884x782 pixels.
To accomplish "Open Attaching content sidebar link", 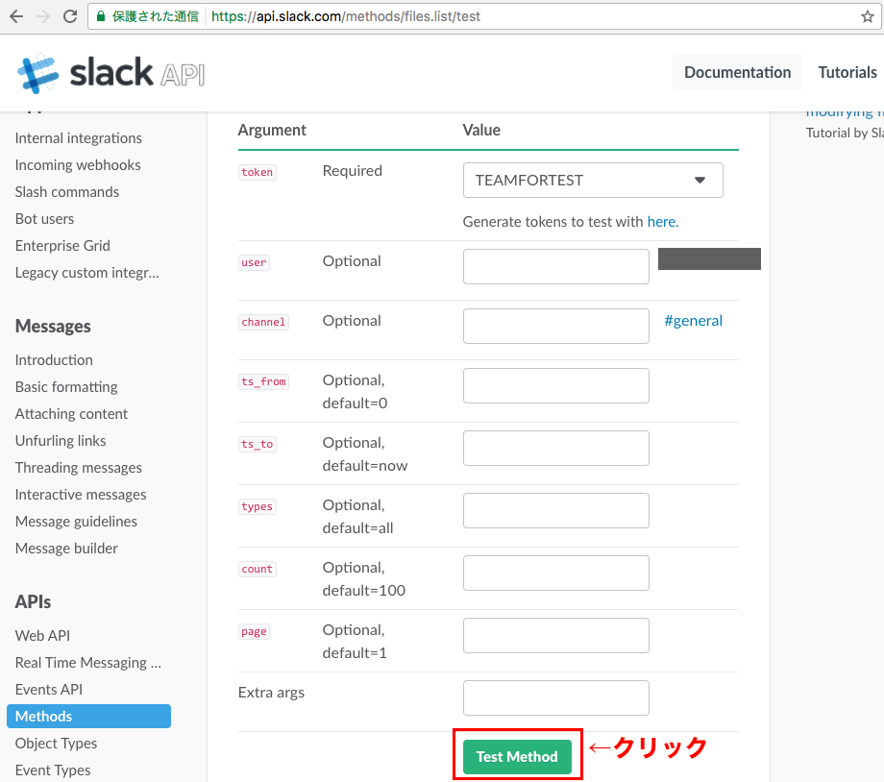I will [72, 414].
